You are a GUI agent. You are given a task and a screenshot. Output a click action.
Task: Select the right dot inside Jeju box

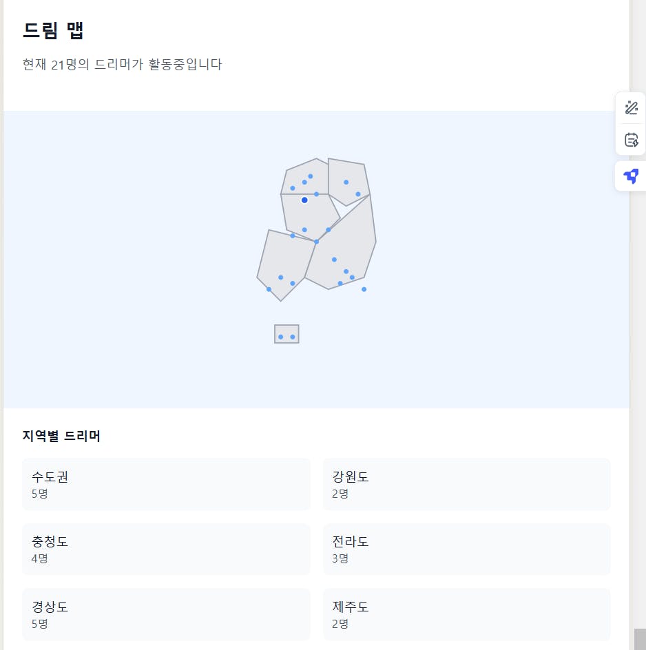pos(293,337)
